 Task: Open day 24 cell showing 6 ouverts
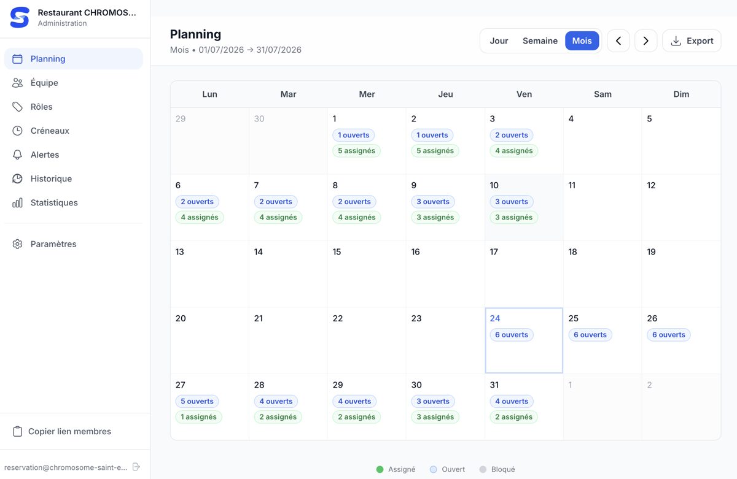click(x=524, y=340)
